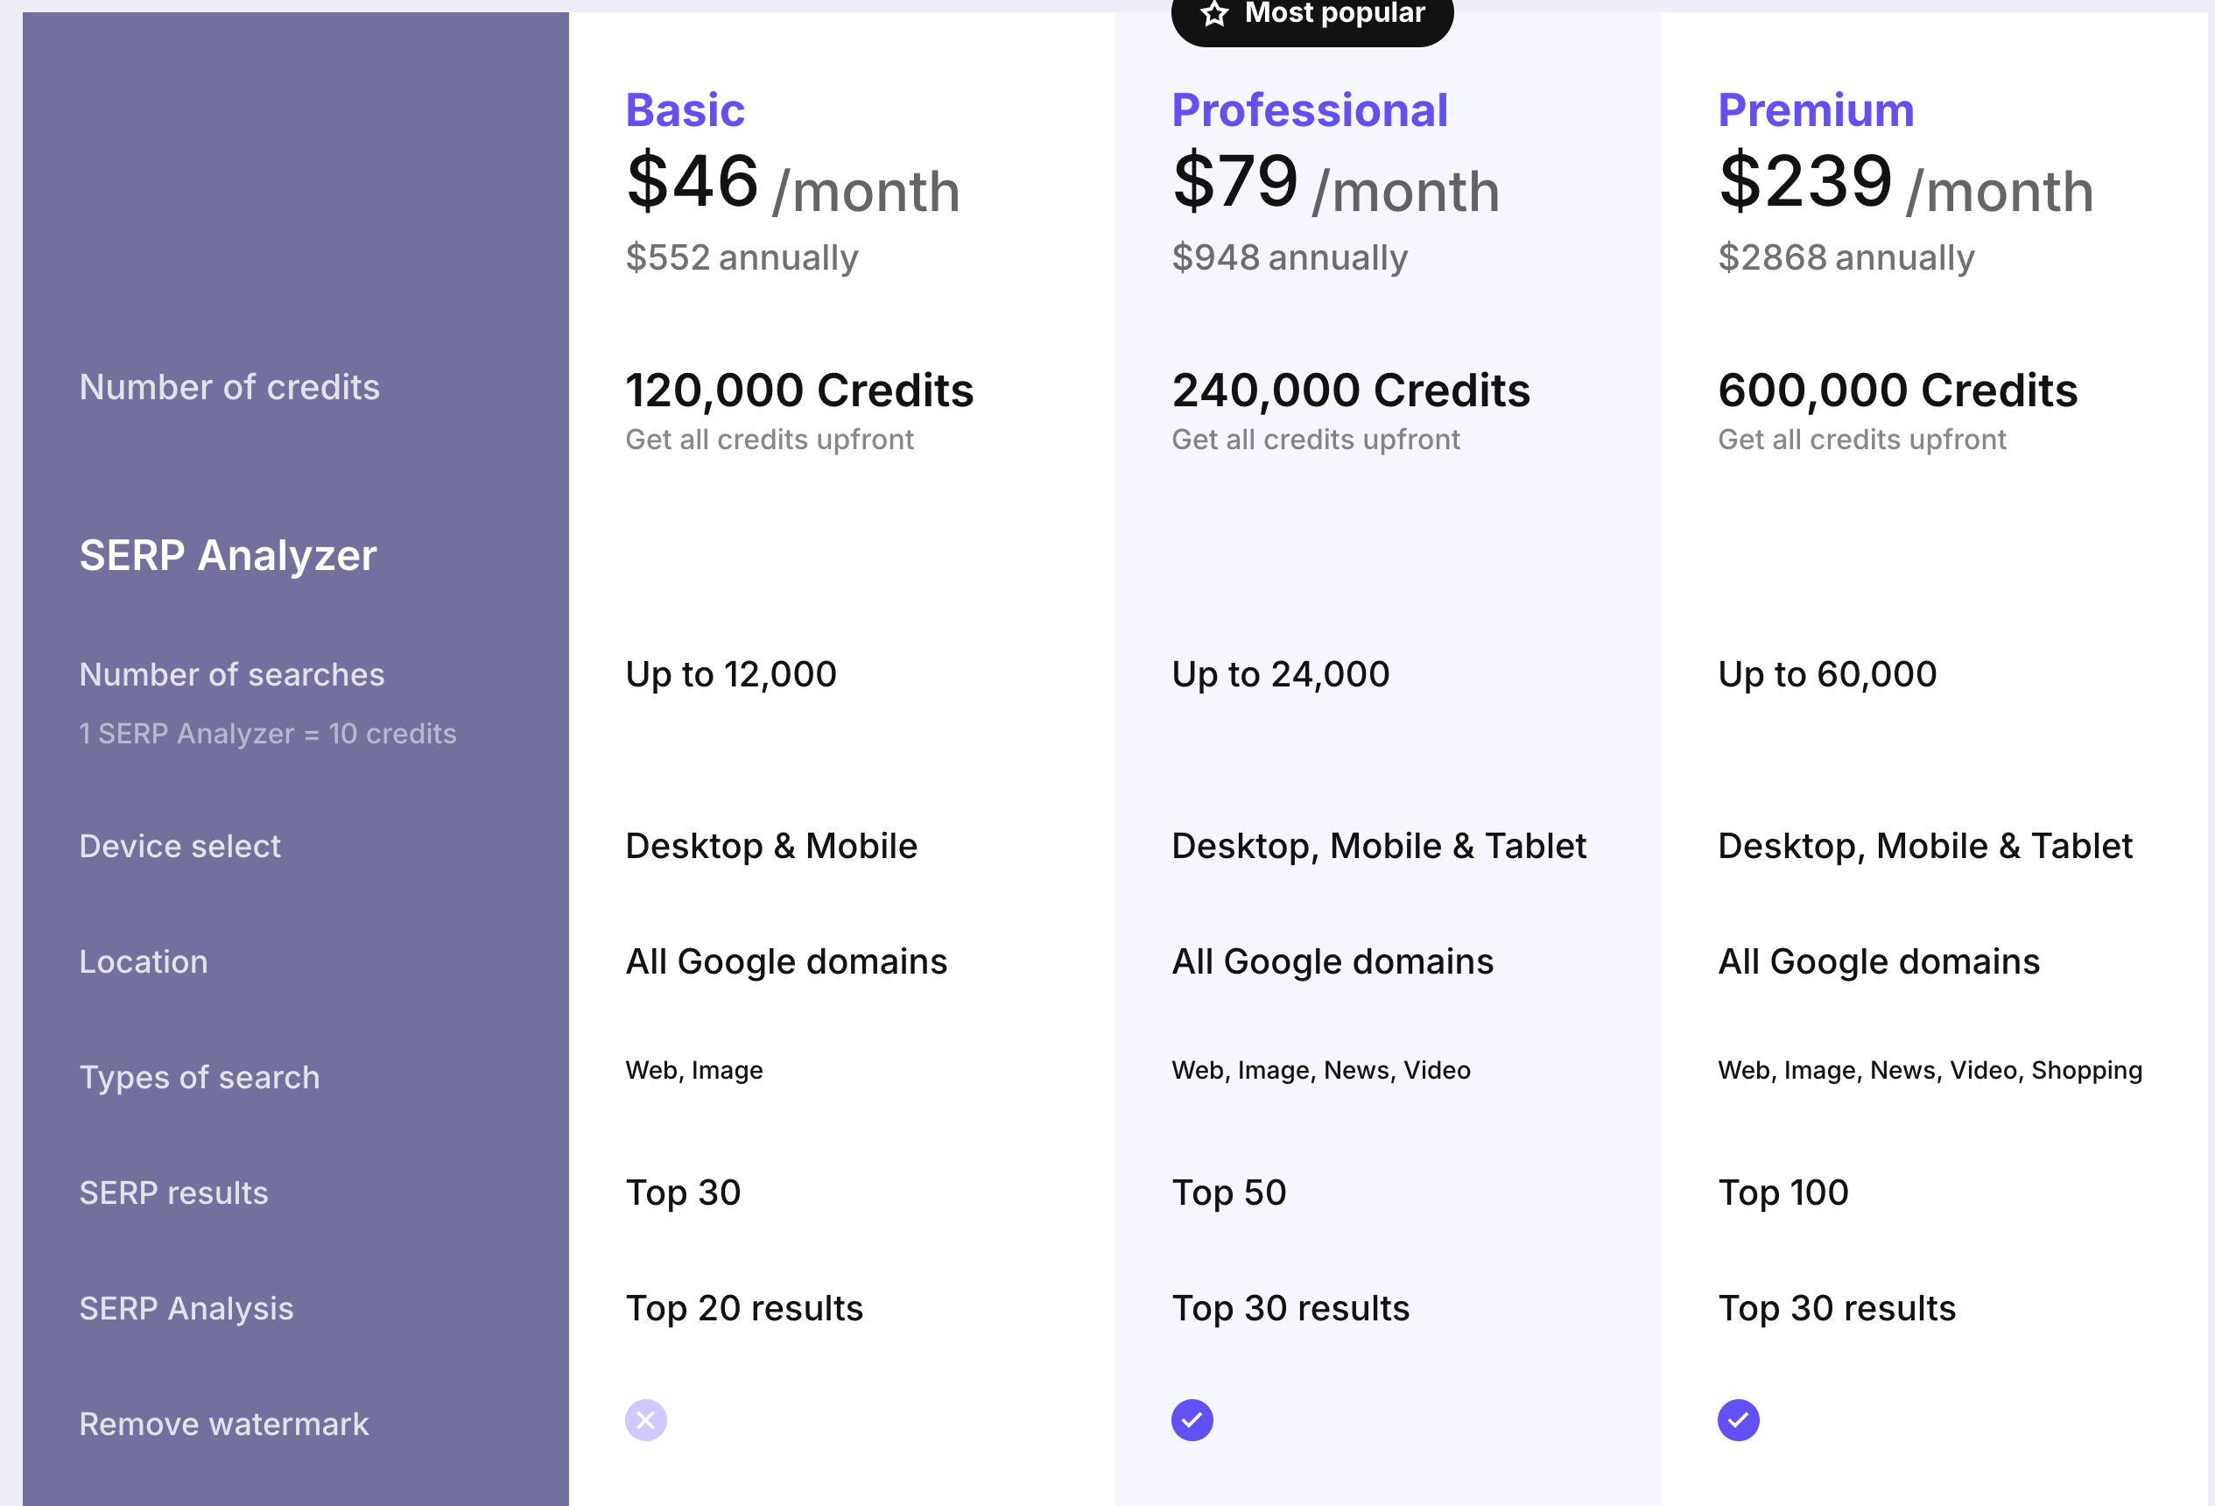Click the Number of credits row label
The image size is (2215, 1506).
coord(229,387)
